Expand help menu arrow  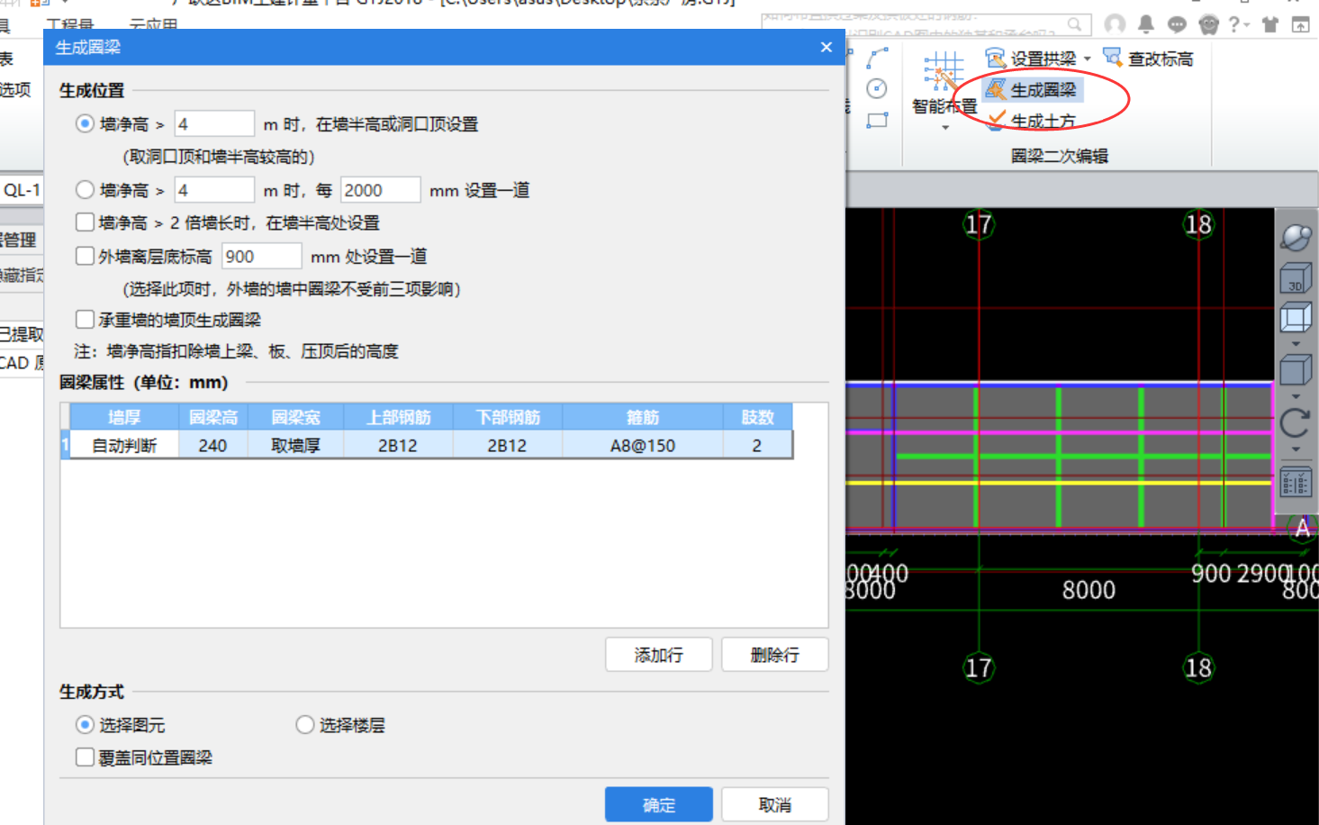[1247, 24]
